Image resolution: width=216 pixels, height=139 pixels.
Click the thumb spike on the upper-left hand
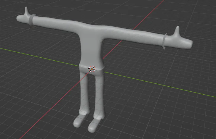(27, 11)
